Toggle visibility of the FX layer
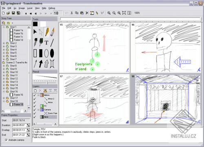 click(x=35, y=106)
